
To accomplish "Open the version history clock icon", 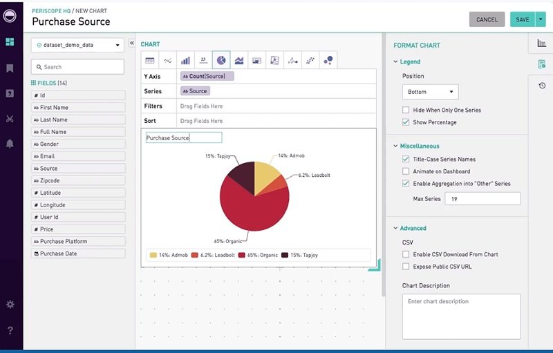I will pyautogui.click(x=542, y=86).
